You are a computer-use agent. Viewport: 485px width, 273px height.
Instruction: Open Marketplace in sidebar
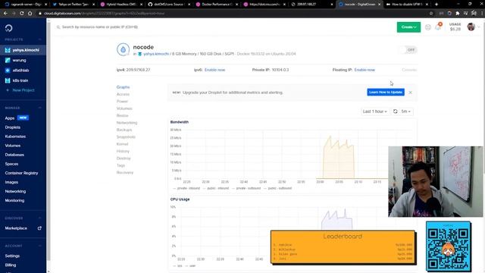coord(16,228)
